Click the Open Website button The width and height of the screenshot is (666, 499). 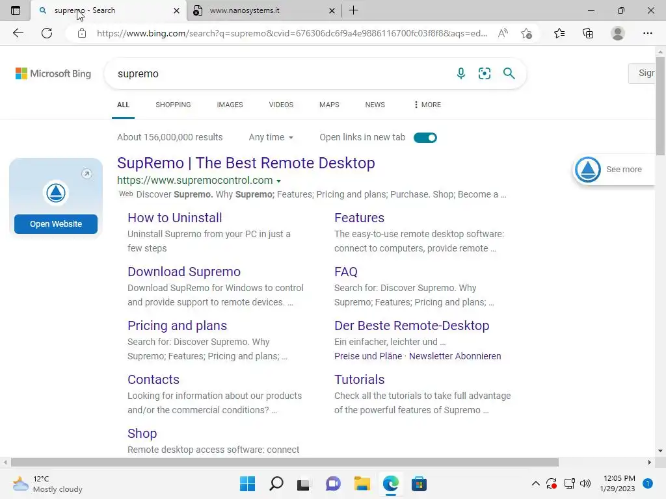point(56,224)
